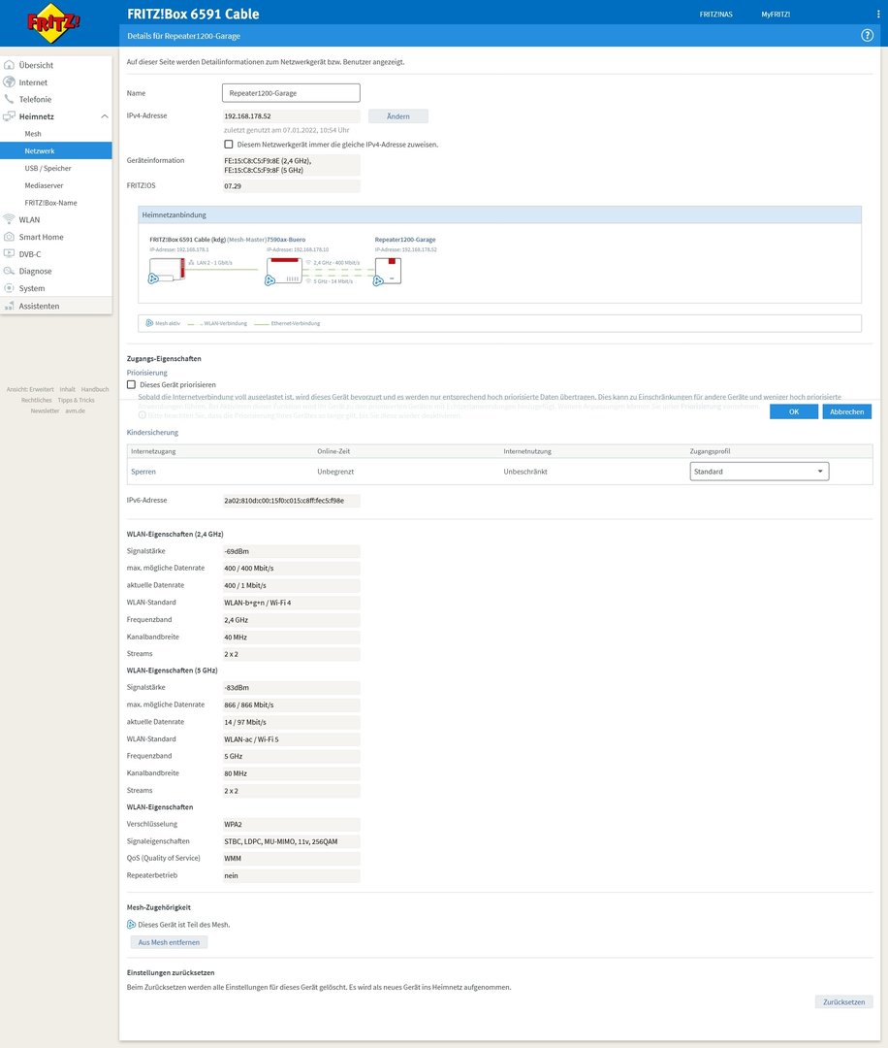Viewport: 888px width, 1048px height.
Task: Click the Übersicht home icon in sidebar
Action: [10, 65]
